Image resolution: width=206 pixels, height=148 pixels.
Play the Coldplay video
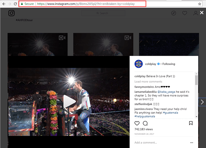pyautogui.click(x=69, y=101)
